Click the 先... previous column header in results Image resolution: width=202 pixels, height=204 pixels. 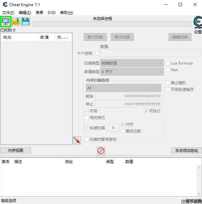pos(63,37)
